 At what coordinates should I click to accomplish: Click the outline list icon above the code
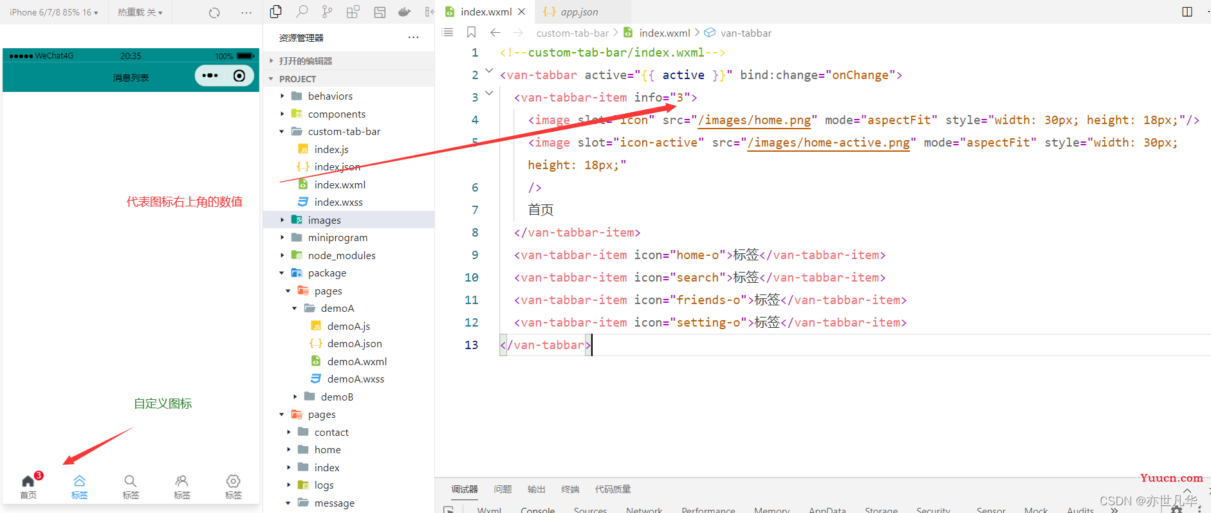pos(448,32)
